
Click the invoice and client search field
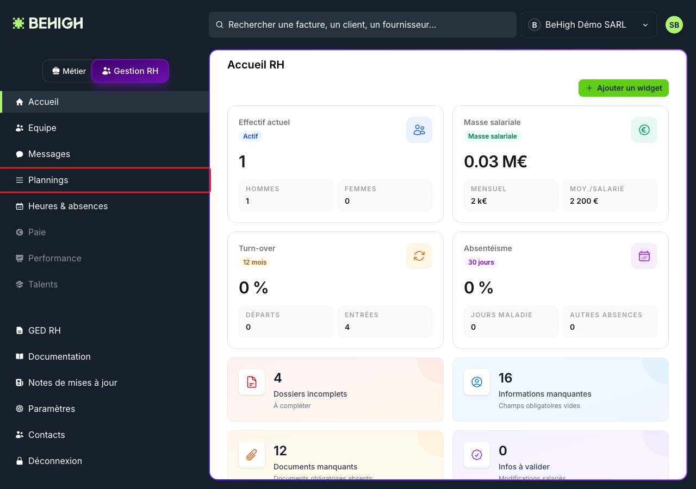pyautogui.click(x=363, y=25)
